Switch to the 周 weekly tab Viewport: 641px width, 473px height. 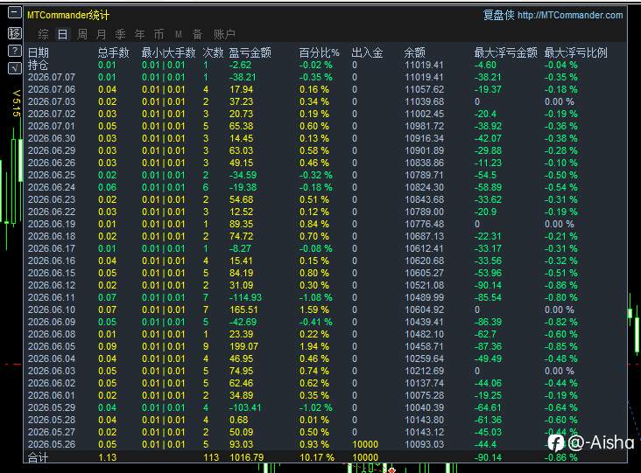(x=82, y=34)
